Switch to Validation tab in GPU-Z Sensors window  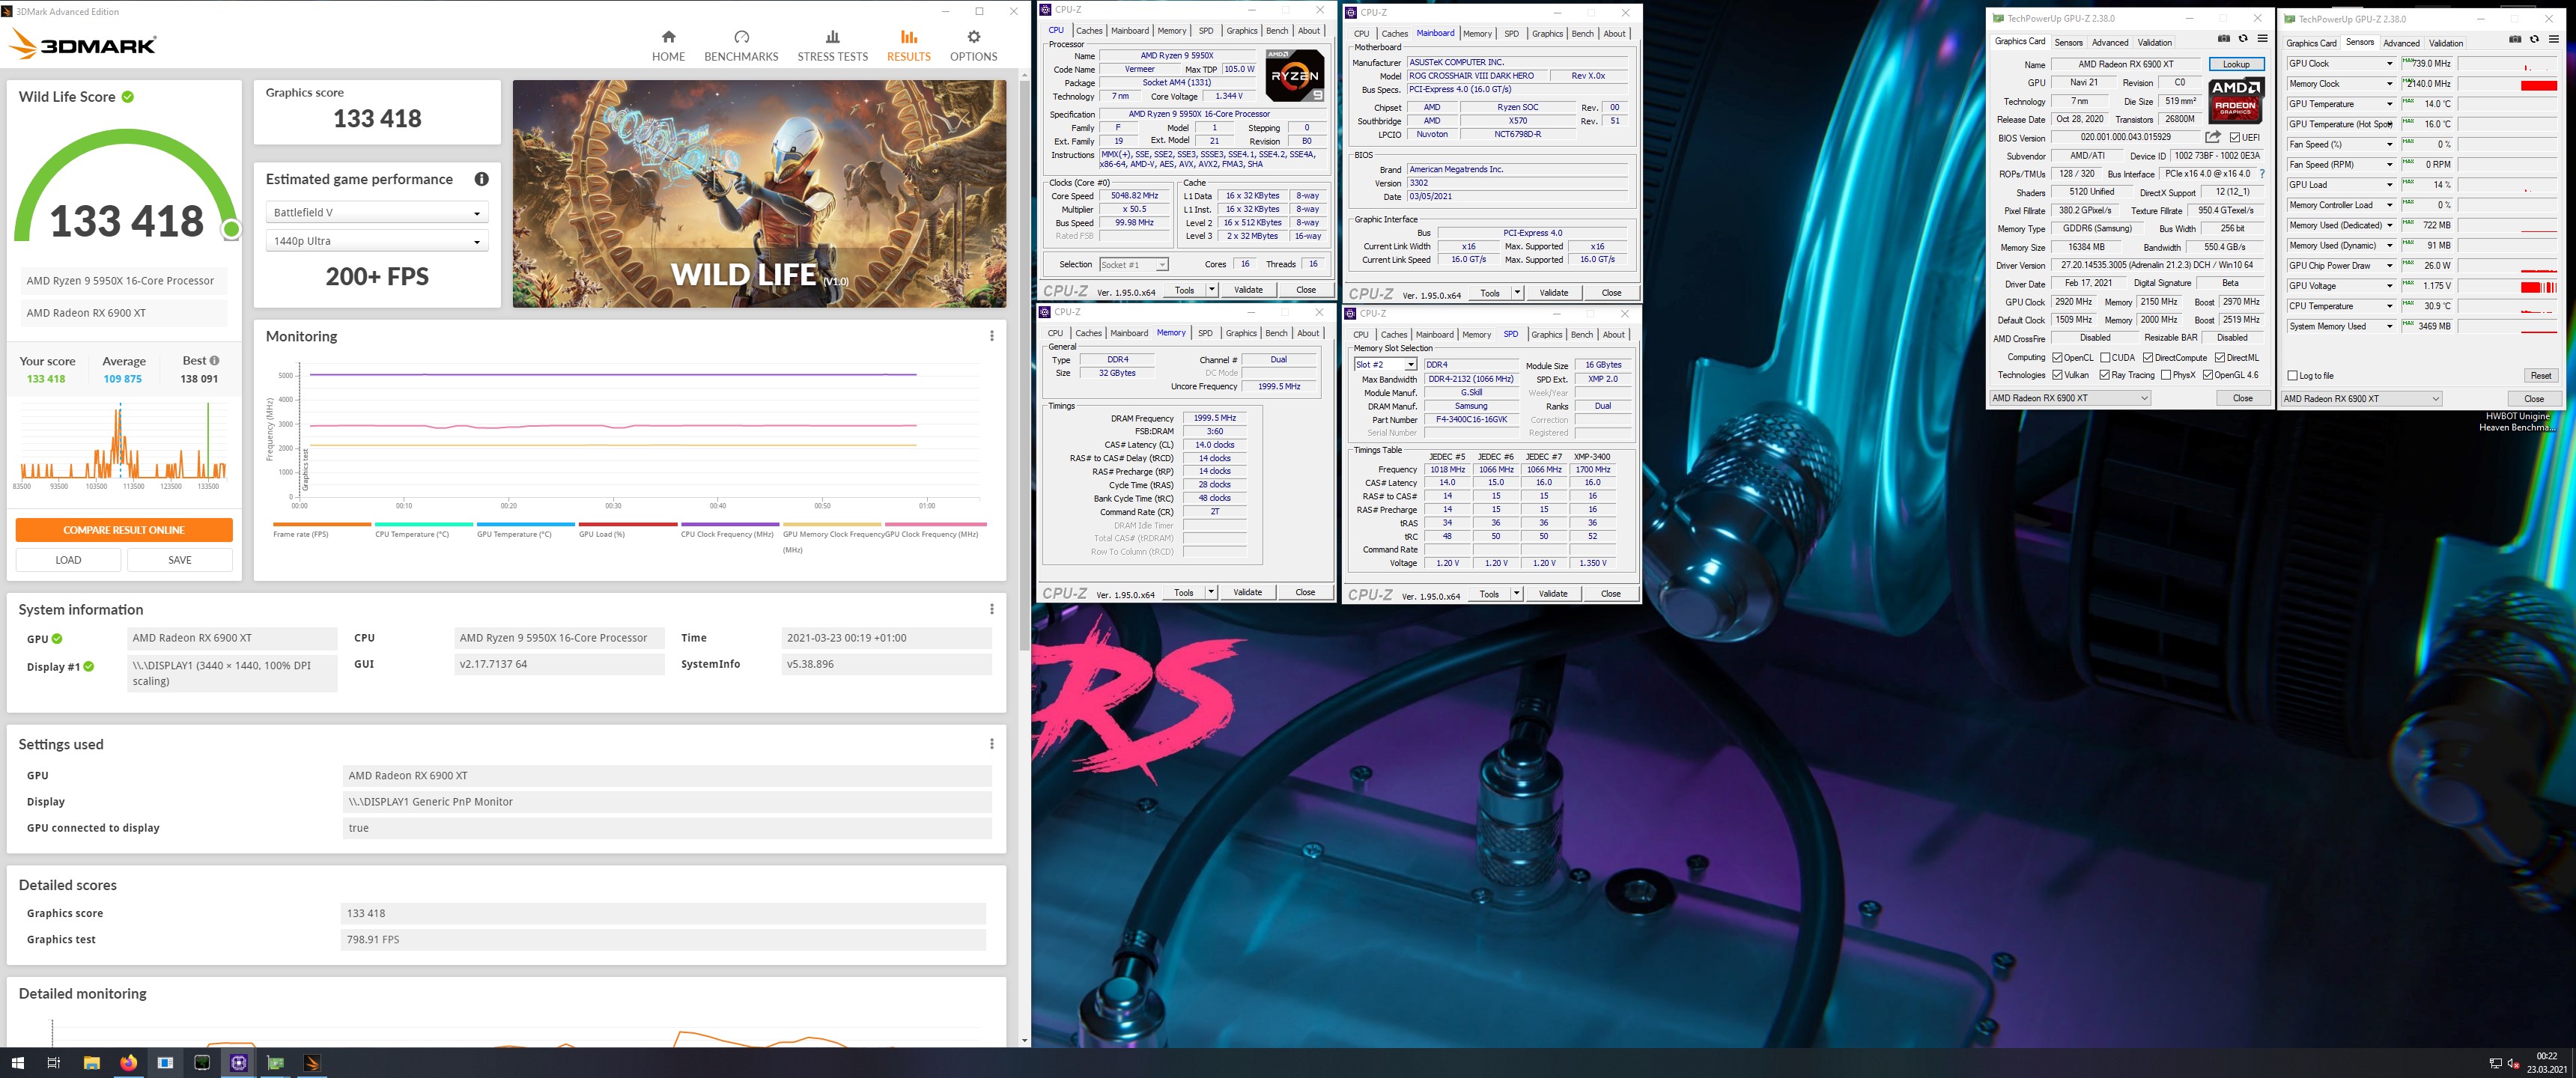2446,44
